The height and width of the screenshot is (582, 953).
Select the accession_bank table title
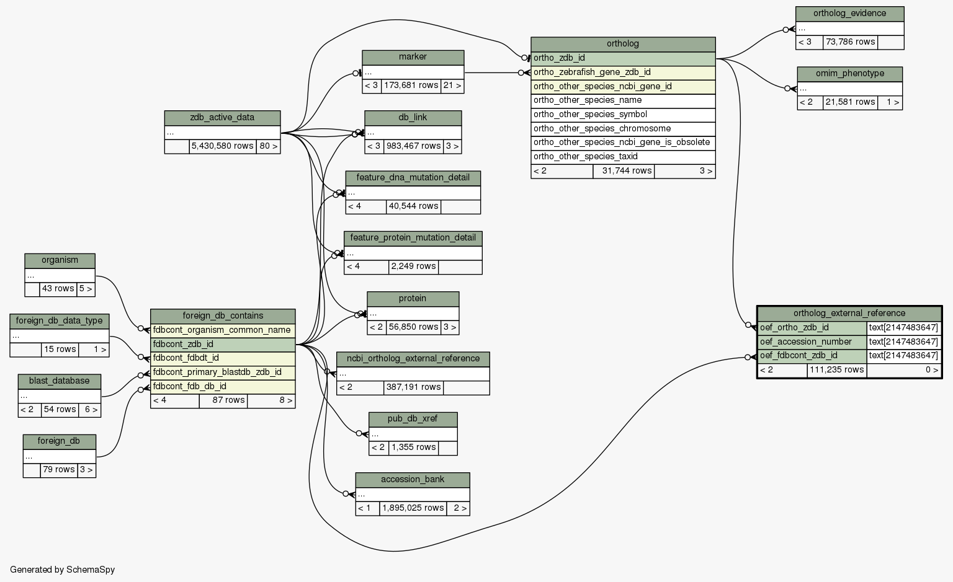pyautogui.click(x=413, y=480)
